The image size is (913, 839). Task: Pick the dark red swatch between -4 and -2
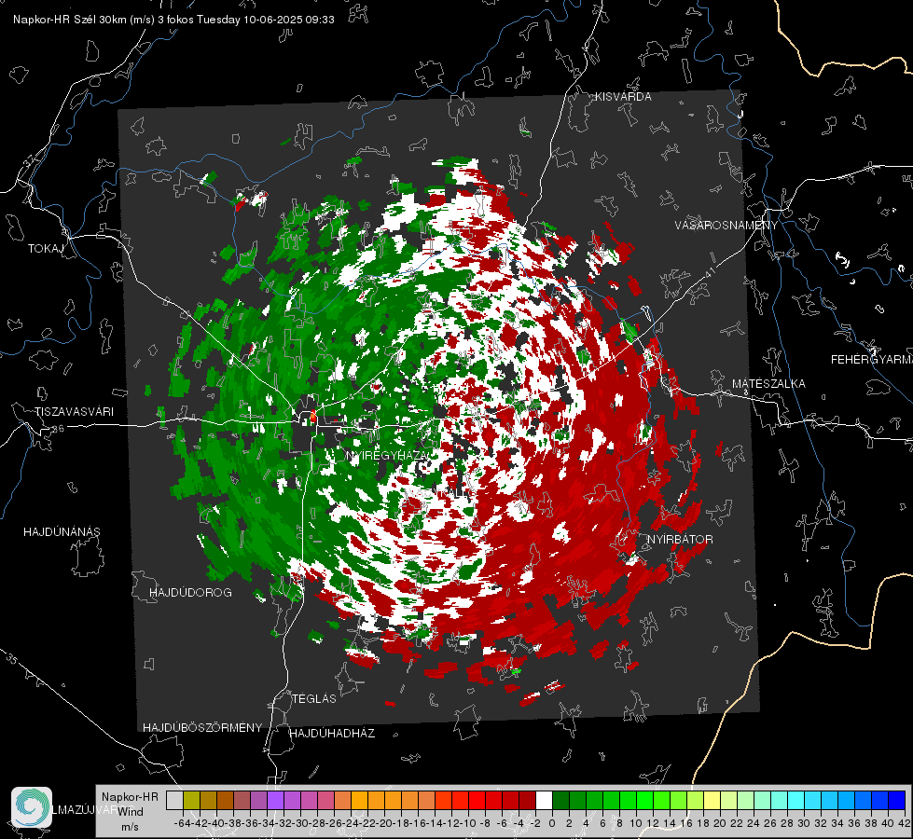pyautogui.click(x=528, y=800)
